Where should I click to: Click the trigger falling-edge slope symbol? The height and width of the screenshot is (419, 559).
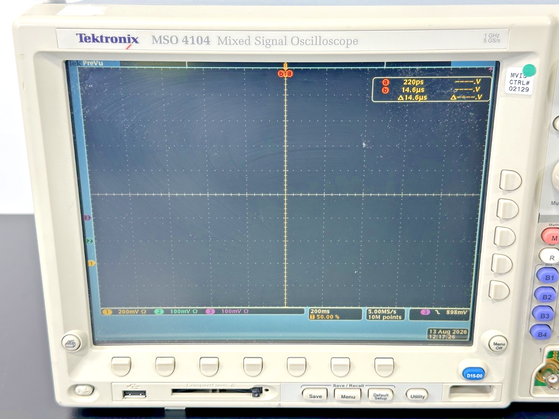[x=437, y=312]
